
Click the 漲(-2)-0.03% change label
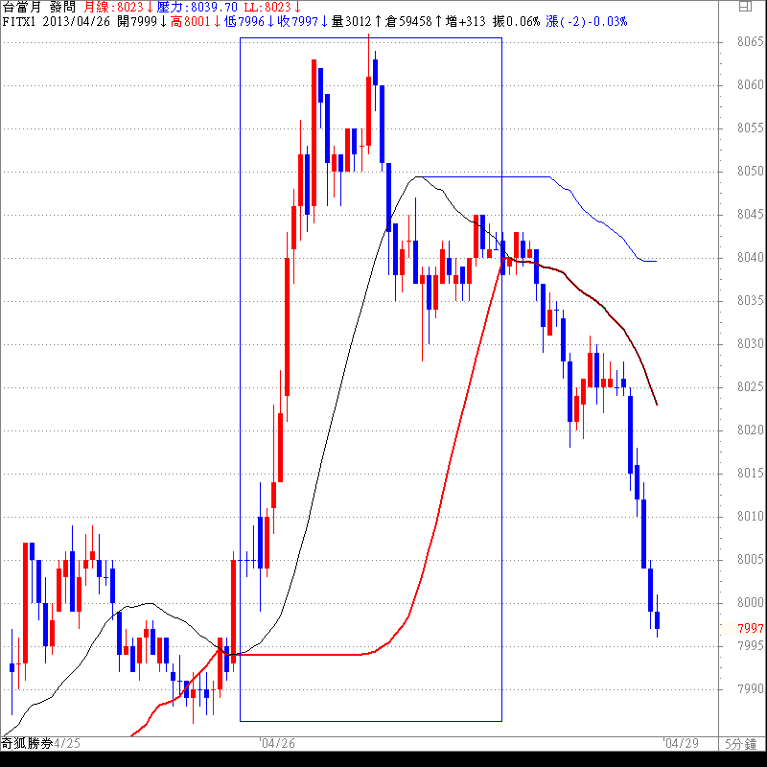tap(586, 21)
